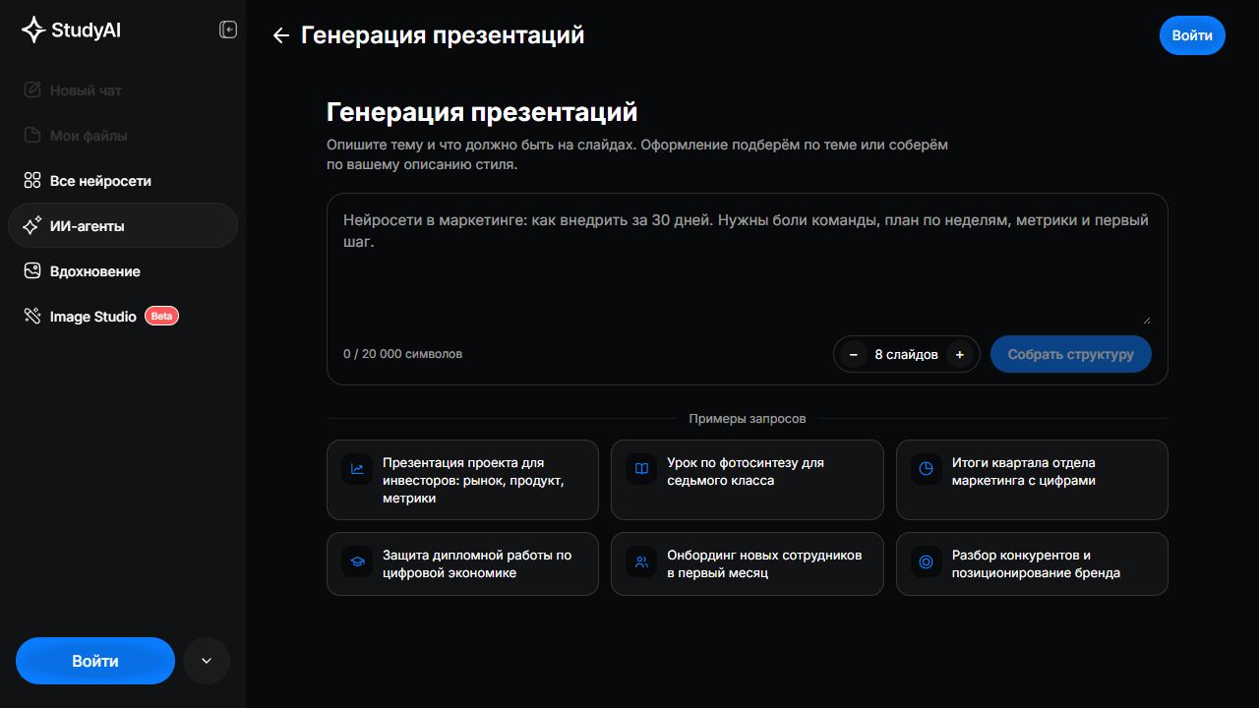1259x708 pixels.
Task: Choose Урок по фотосинтезу example
Action: pos(748,480)
